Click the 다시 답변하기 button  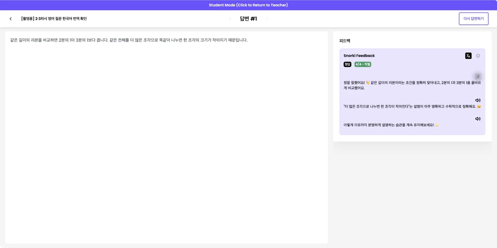[x=473, y=19]
